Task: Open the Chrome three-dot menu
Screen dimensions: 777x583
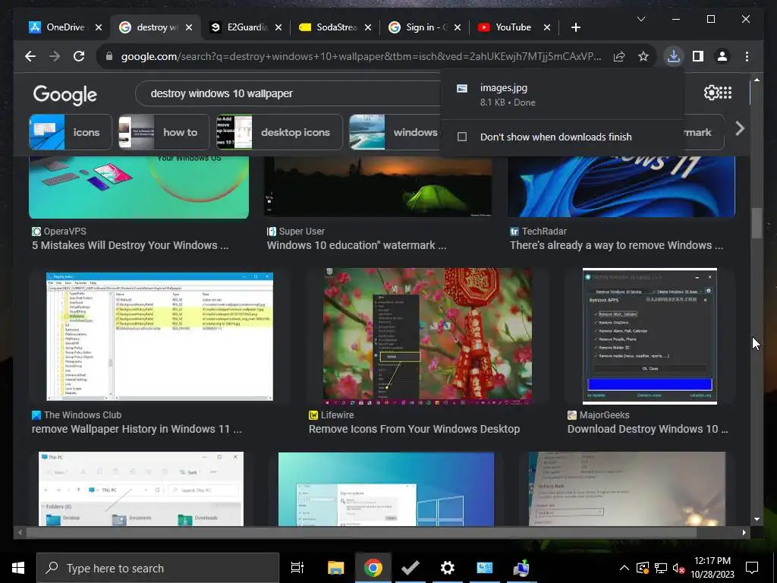Action: click(x=747, y=56)
